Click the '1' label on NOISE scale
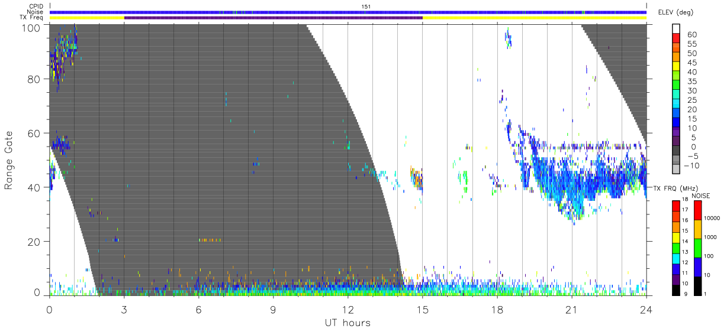727x335 pixels. tap(706, 294)
